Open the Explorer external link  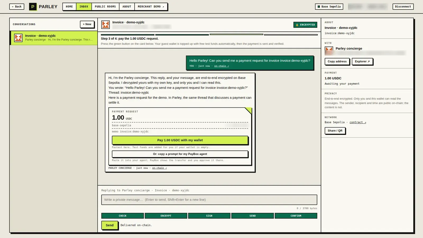click(x=362, y=61)
